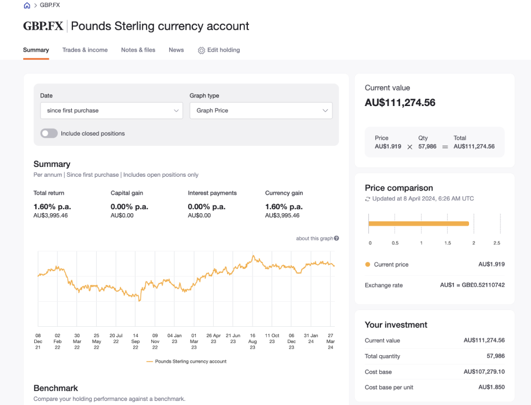Click the refresh icon beside Updated timestamp
Viewport: 531px width, 405px height.
[367, 199]
